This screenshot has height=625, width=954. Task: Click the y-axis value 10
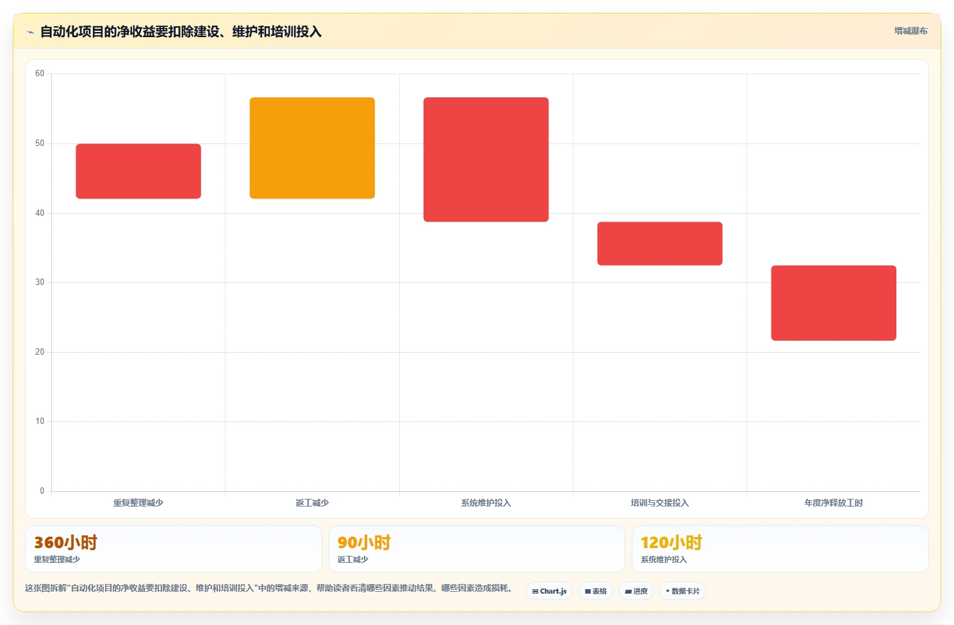click(x=40, y=421)
